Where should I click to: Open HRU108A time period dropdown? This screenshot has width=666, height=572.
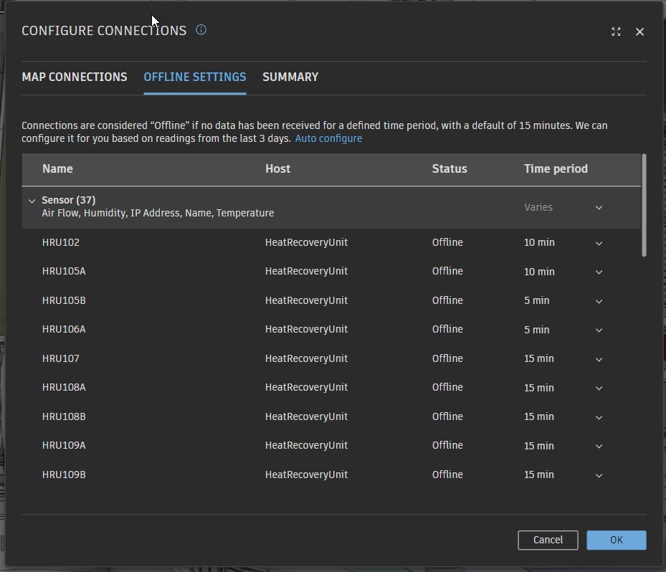pyautogui.click(x=599, y=388)
